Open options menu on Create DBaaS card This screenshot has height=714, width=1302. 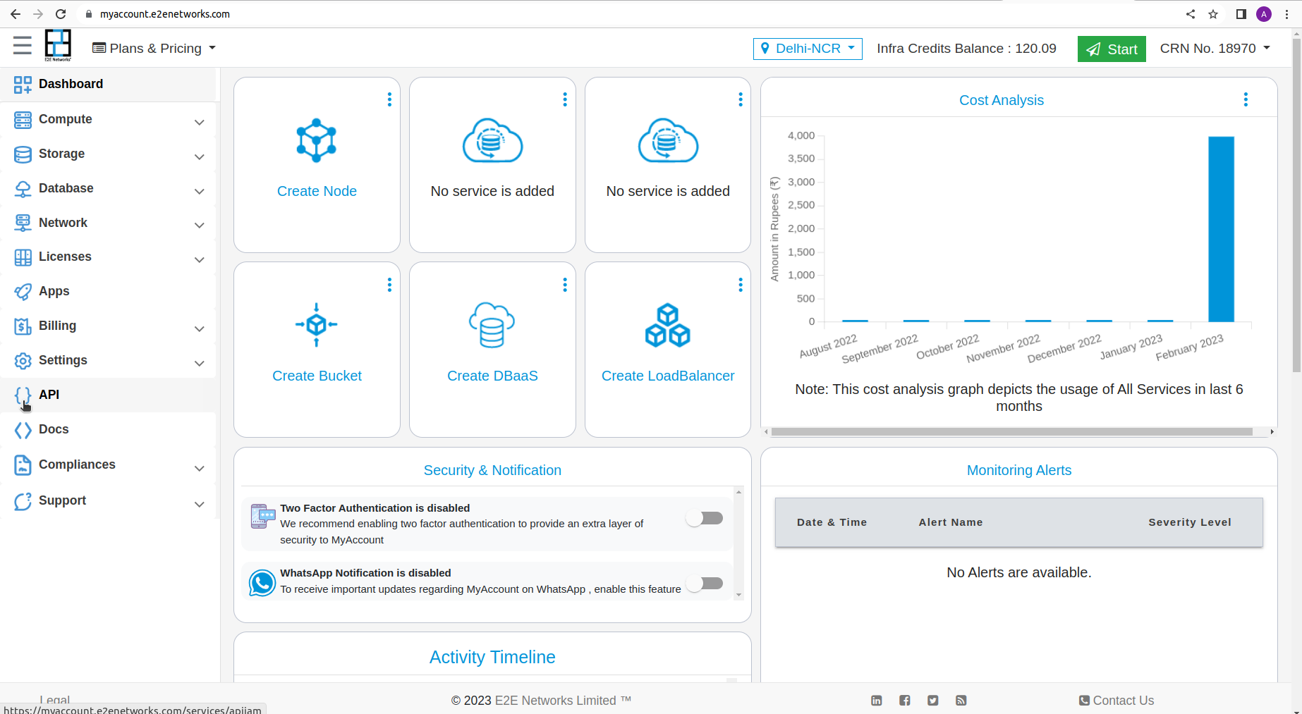pos(565,285)
